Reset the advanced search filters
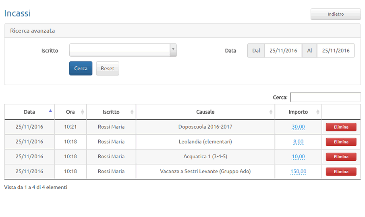 click(x=108, y=68)
